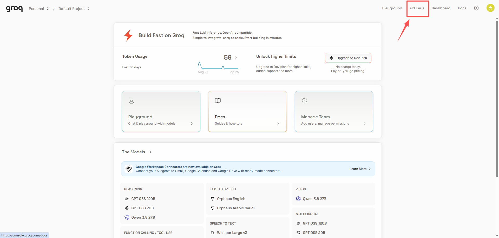Open the user avatar menu
The width and height of the screenshot is (499, 238).
coord(490,8)
